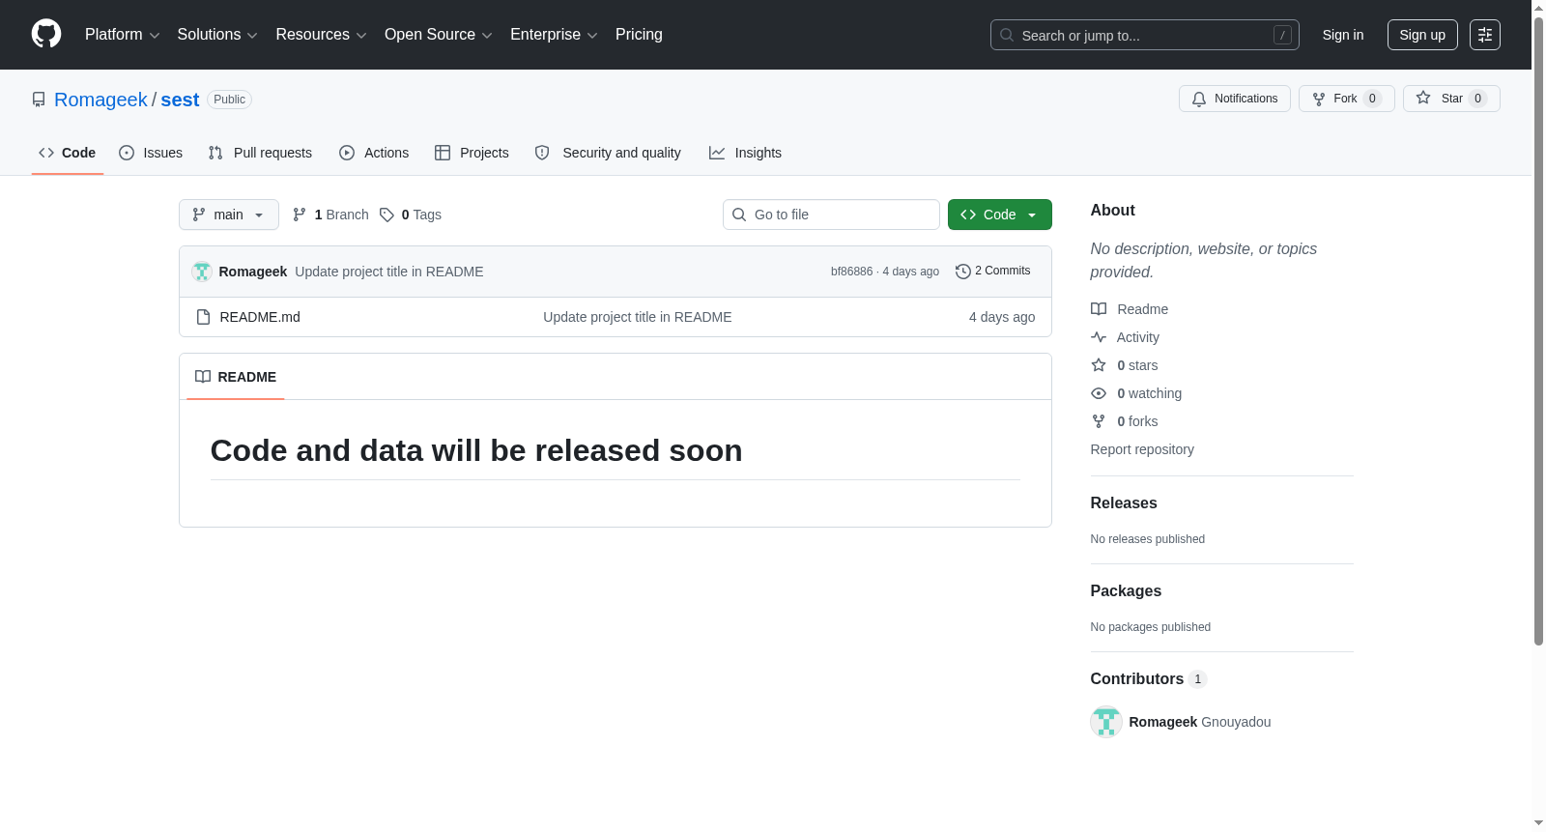Select the README tab in file viewer
This screenshot has height=832, width=1546.
pos(236,377)
